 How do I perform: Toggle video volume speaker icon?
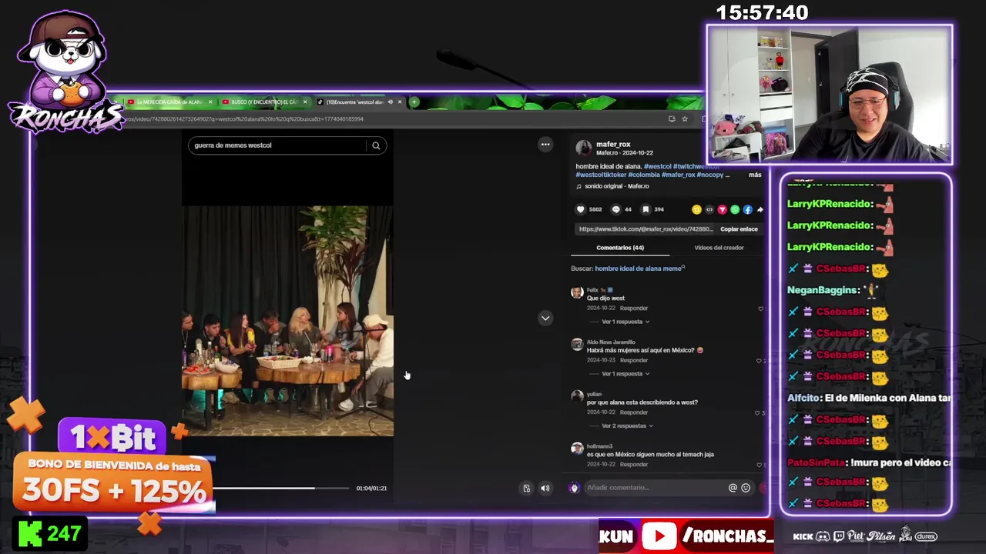coord(545,488)
